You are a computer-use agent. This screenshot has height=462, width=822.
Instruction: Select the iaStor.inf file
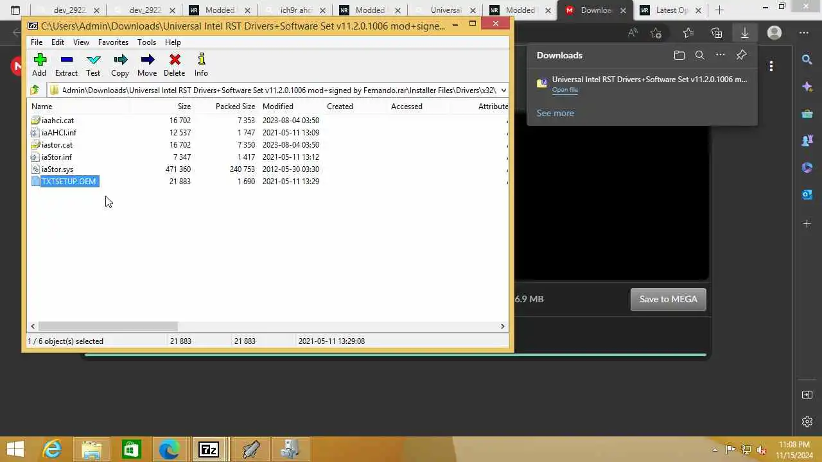point(57,157)
